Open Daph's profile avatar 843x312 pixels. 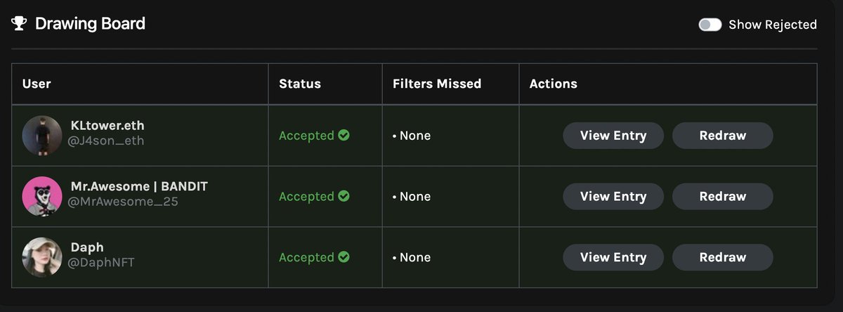pos(42,257)
